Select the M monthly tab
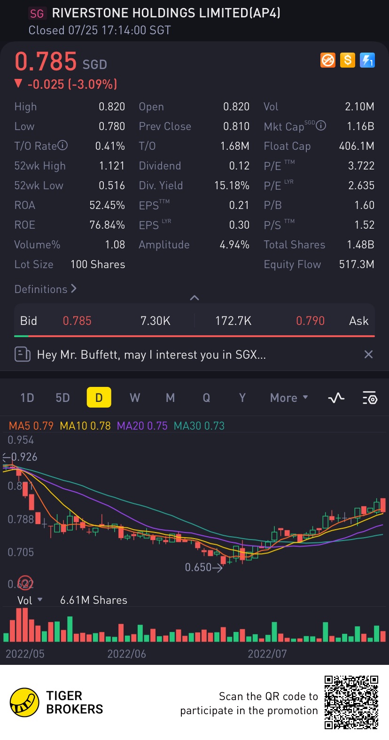389x740 pixels. tap(170, 398)
